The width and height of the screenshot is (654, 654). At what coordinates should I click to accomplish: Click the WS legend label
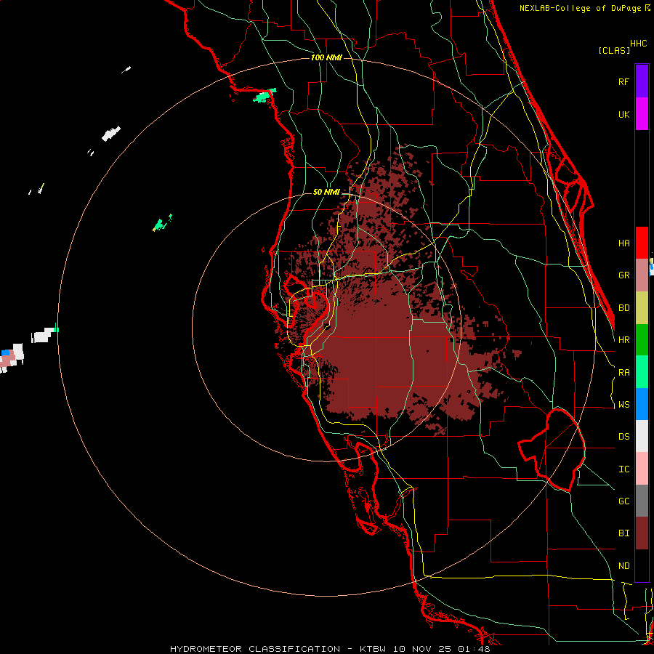click(x=623, y=405)
